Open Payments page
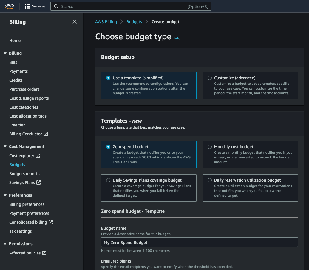 pos(18,71)
